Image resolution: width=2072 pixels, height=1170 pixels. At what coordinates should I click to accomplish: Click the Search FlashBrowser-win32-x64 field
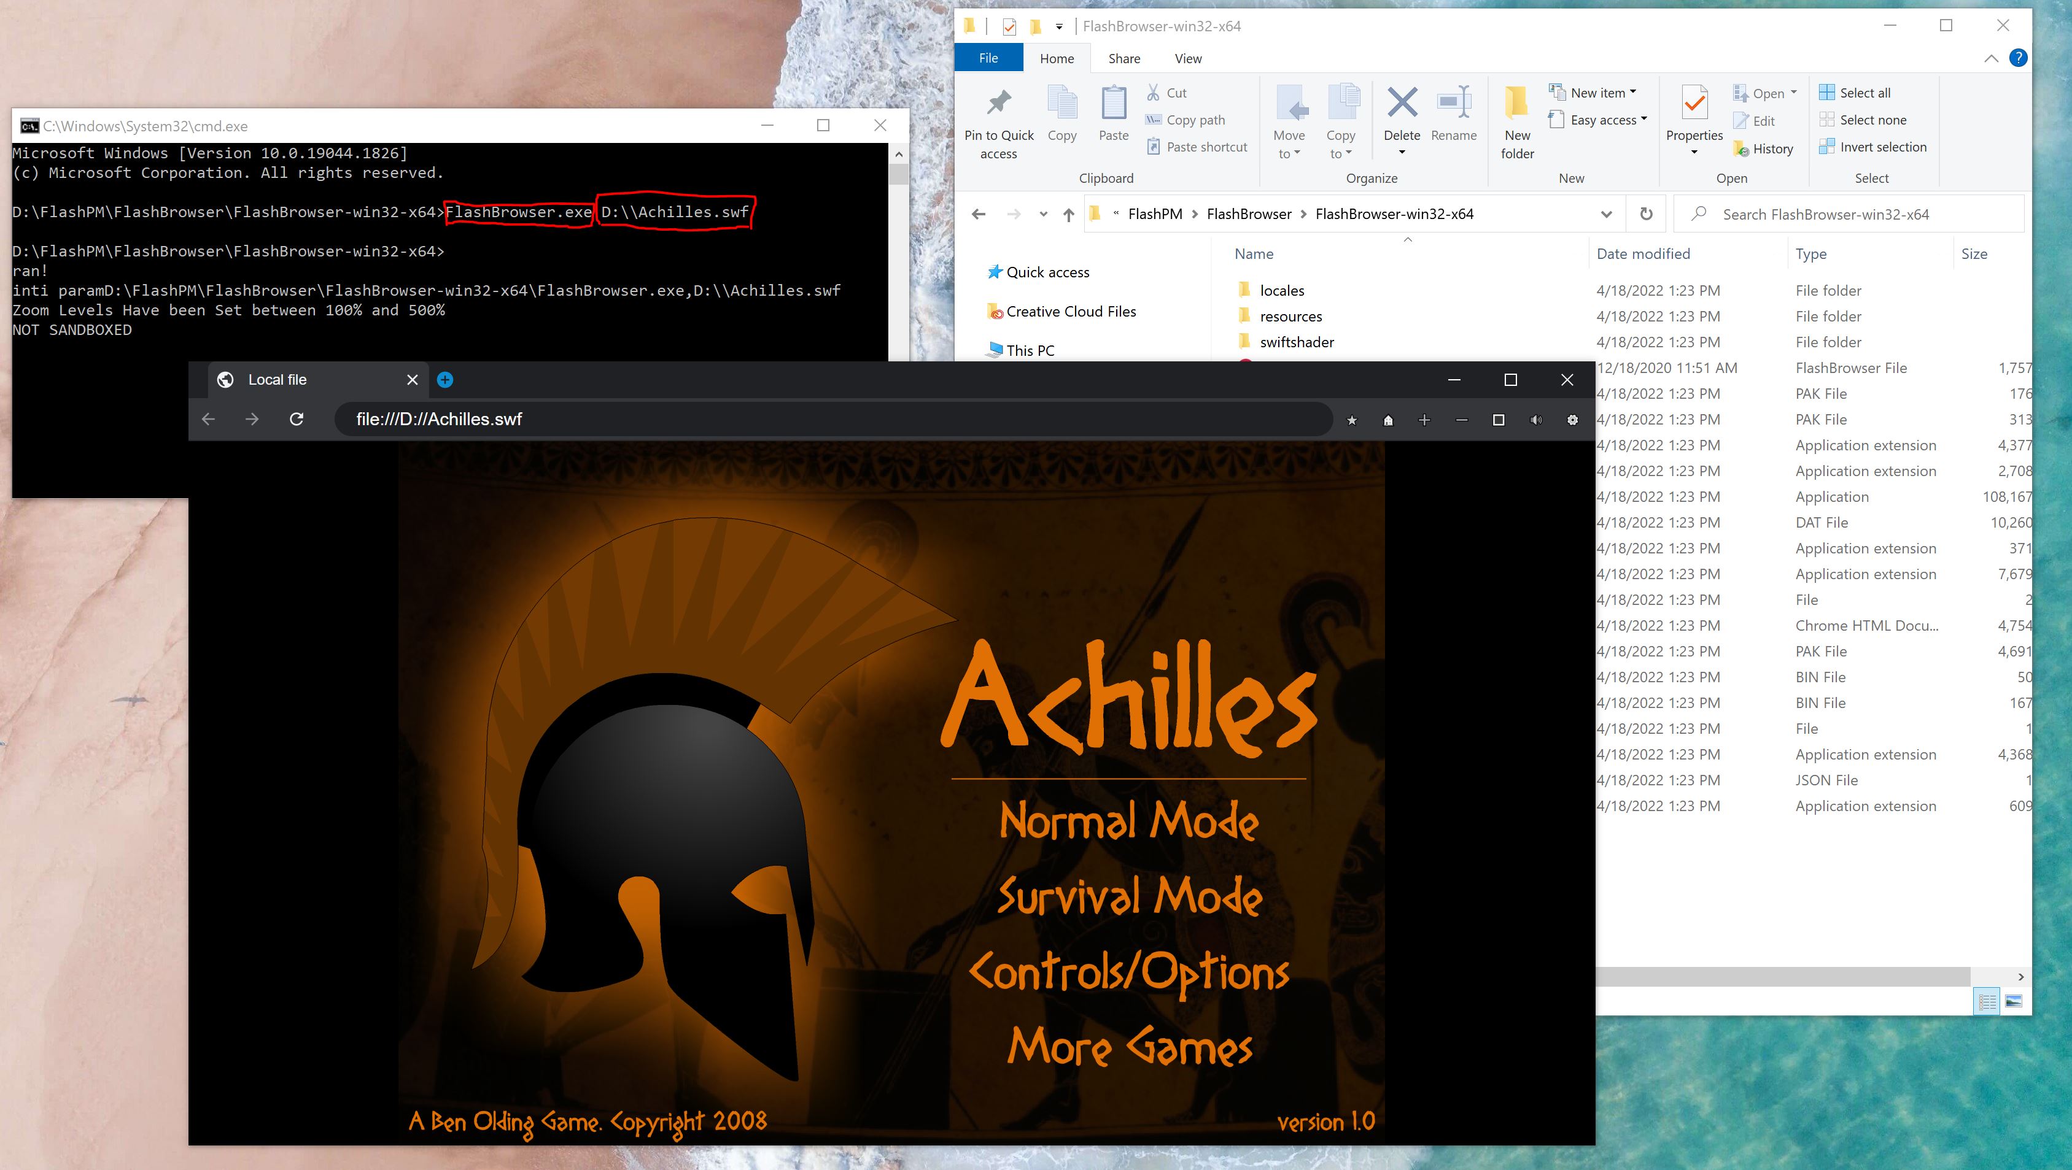pos(1849,214)
